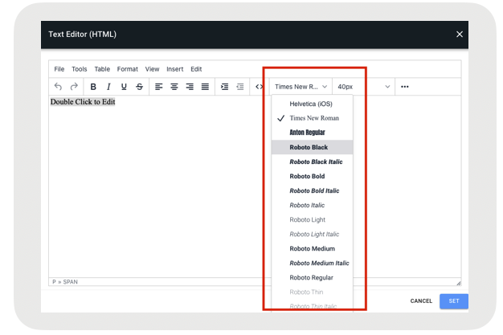Screen dimensions: 503x335
Task: Open the View menu
Action: pos(152,69)
